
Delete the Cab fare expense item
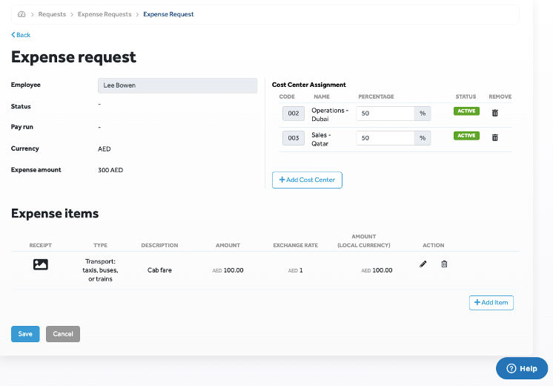[444, 264]
